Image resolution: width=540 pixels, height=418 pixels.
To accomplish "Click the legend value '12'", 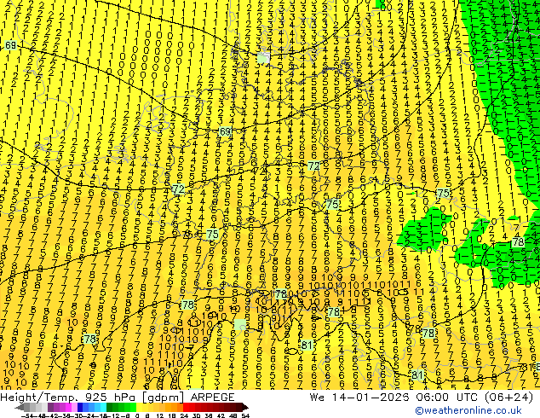I will point(159,415).
